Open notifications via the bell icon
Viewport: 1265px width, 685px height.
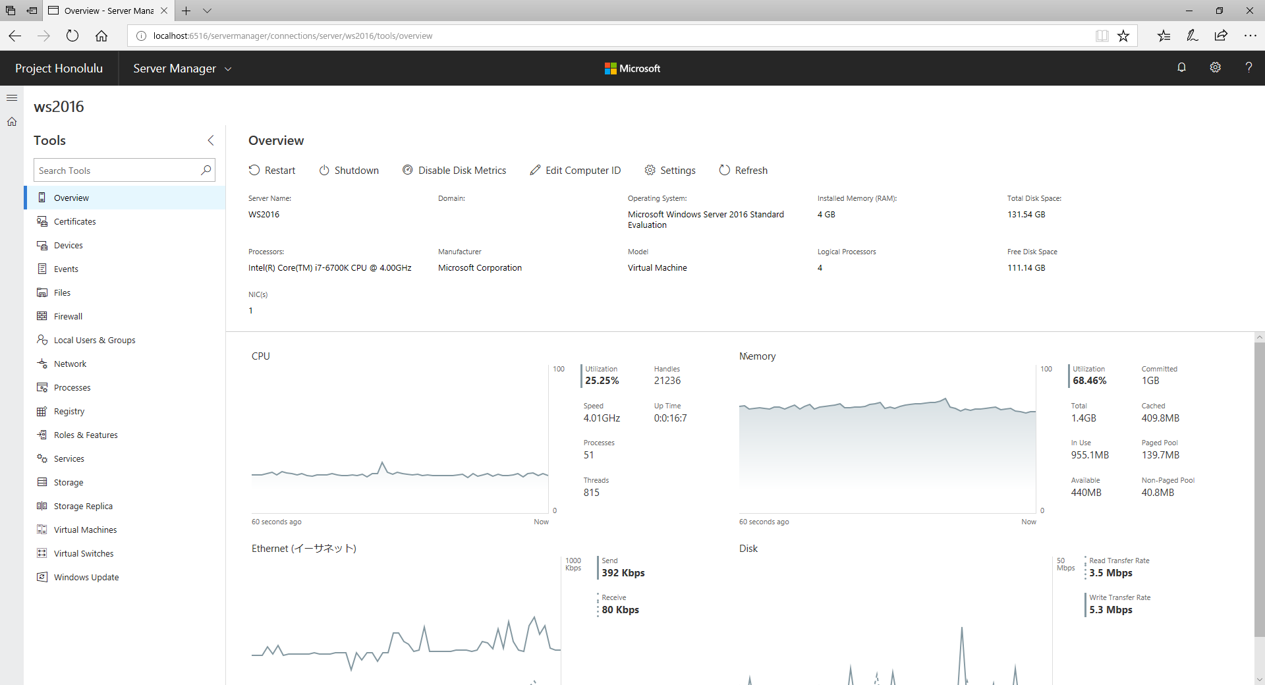(1181, 67)
